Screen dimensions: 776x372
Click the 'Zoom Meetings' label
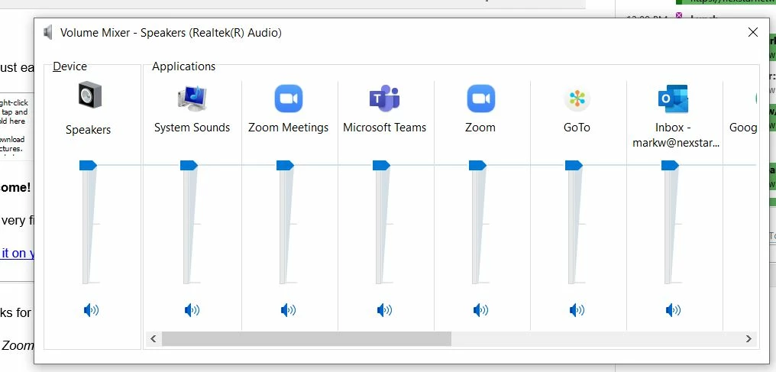[x=289, y=128]
